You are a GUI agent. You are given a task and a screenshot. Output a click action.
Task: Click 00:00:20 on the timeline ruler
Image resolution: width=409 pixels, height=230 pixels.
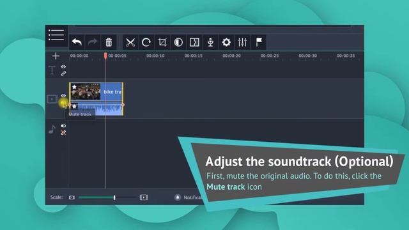click(x=231, y=56)
